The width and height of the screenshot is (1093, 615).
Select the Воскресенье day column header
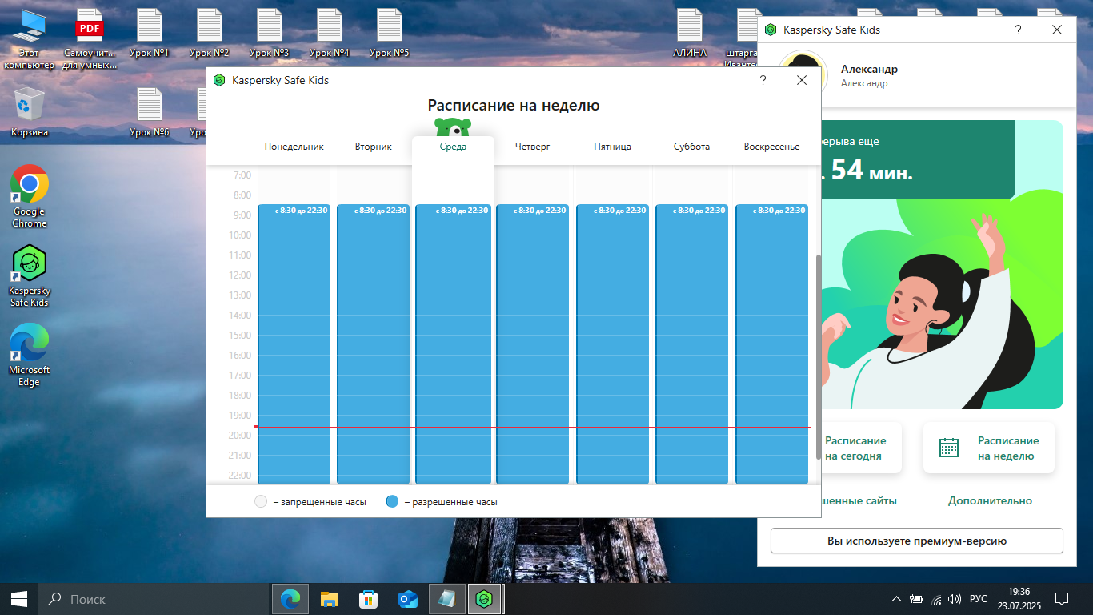(x=771, y=147)
